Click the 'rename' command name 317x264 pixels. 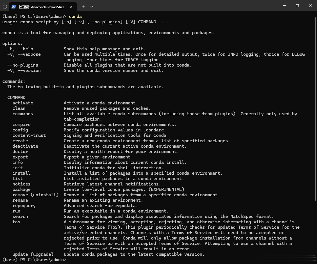(20, 200)
